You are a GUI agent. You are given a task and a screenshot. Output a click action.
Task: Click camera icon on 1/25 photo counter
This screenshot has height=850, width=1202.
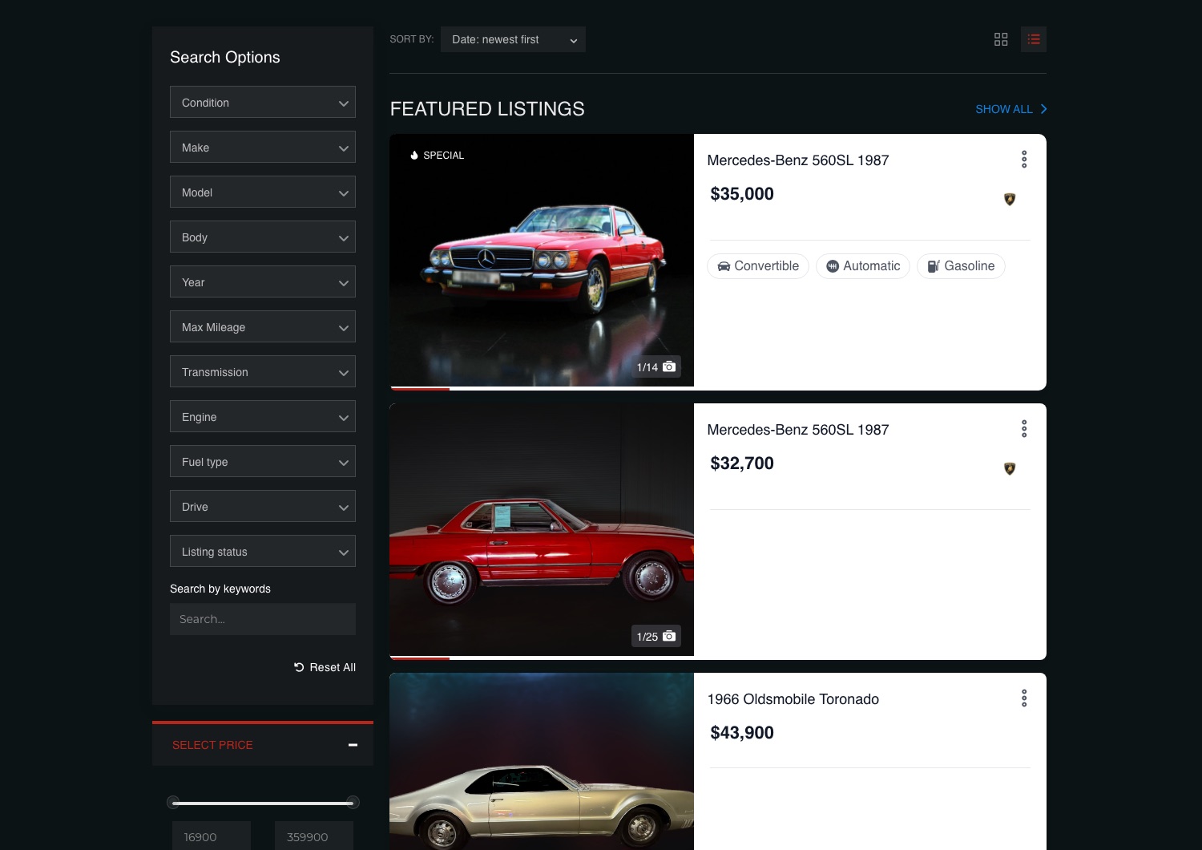[669, 636]
